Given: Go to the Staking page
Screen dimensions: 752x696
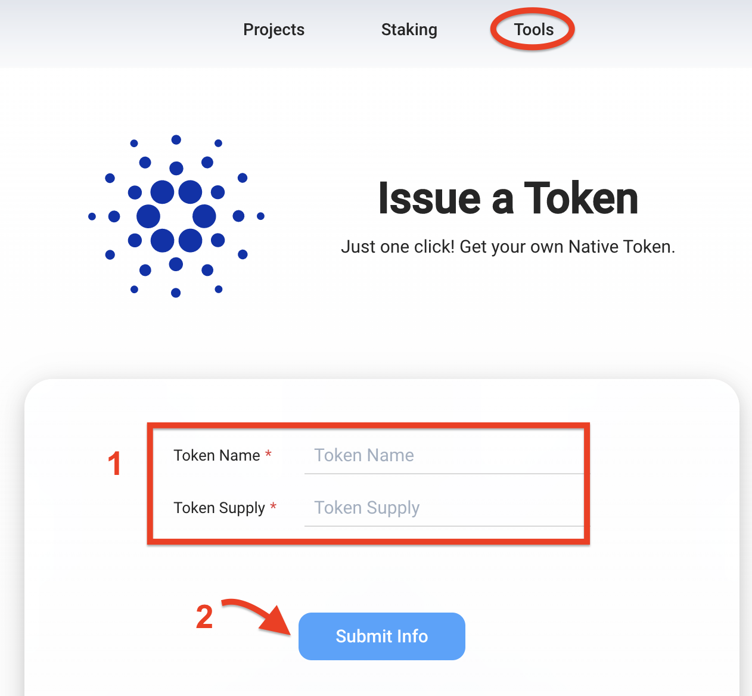Looking at the screenshot, I should click(x=409, y=30).
